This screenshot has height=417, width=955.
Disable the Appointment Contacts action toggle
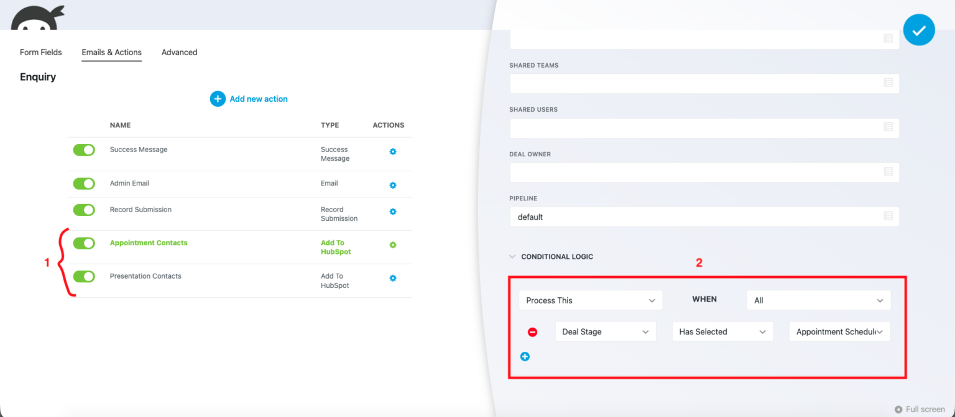84,243
